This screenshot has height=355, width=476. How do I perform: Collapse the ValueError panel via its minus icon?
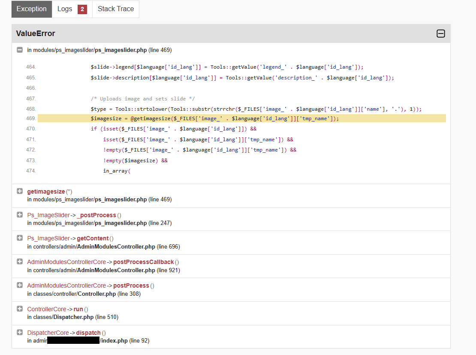coord(441,33)
